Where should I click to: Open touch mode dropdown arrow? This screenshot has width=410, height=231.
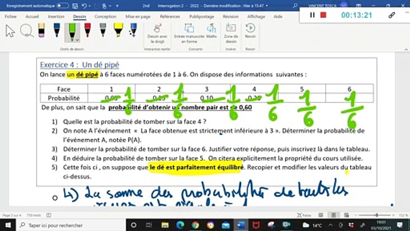[110, 6]
